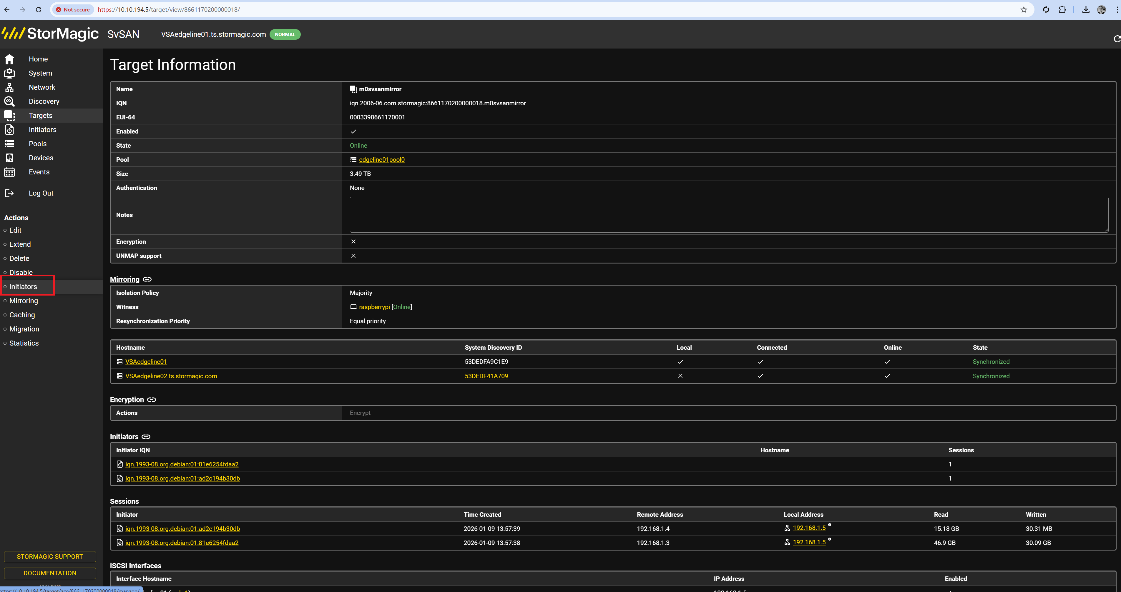Click the Encrypt action
This screenshot has width=1121, height=592.
(360, 413)
